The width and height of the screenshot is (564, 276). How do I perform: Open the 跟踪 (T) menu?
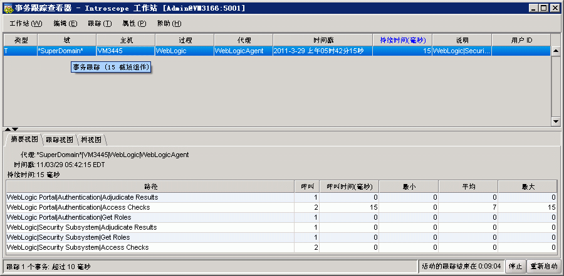100,24
